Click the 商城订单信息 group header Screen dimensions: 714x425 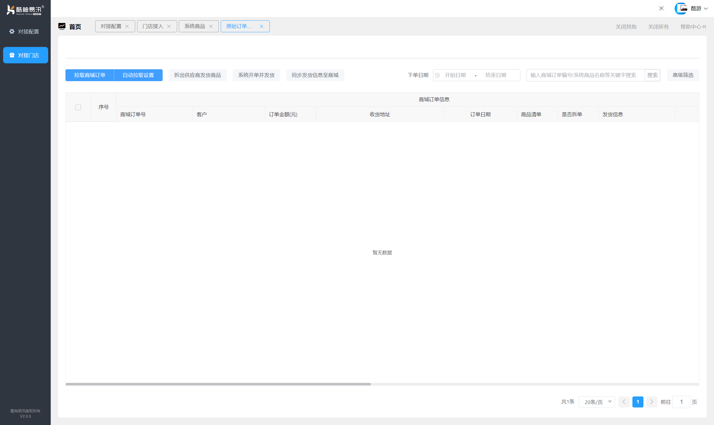pyautogui.click(x=434, y=99)
